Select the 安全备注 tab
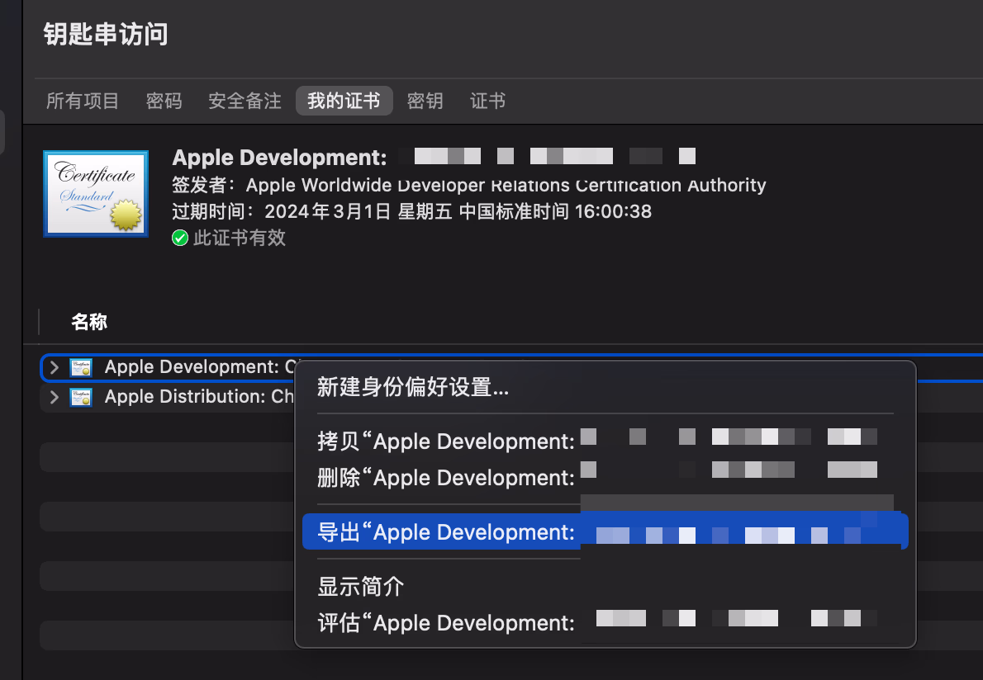Viewport: 983px width, 680px height. [245, 101]
